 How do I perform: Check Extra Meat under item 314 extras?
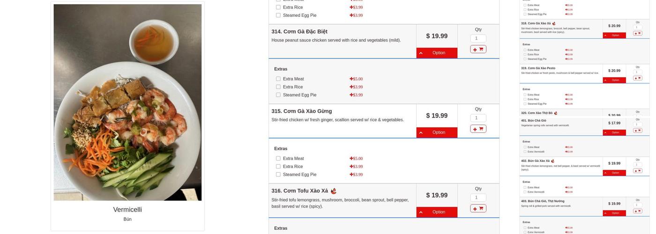click(x=278, y=79)
